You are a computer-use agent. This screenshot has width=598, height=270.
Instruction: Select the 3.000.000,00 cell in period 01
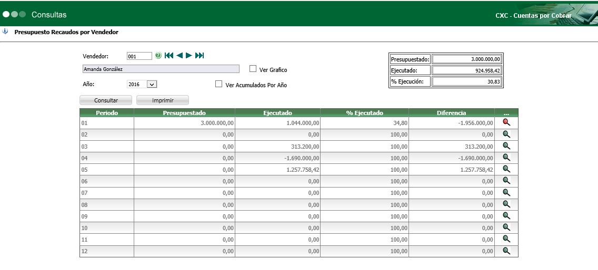pyautogui.click(x=185, y=122)
